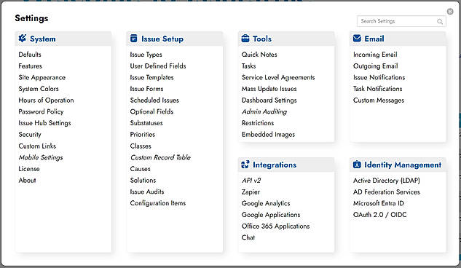The image size is (461, 268).
Task: Open Incoming Email settings
Action: pos(375,55)
